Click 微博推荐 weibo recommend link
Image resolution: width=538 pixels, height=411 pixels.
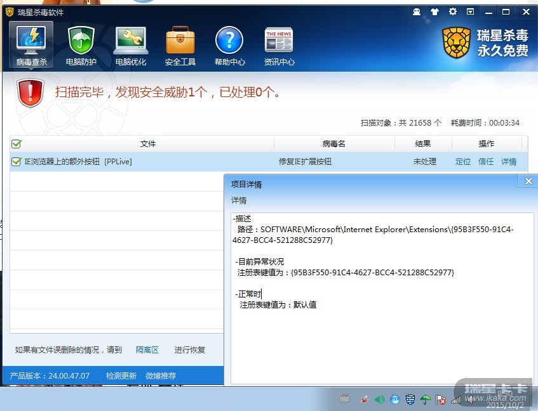click(x=161, y=375)
